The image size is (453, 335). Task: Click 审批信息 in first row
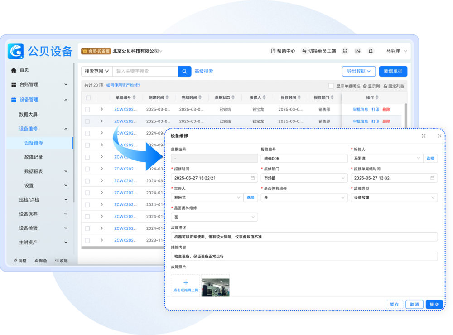tap(360, 110)
